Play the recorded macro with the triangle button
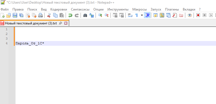 211,15
